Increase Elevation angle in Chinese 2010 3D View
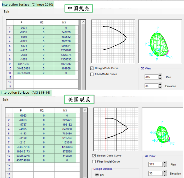 (x=160, y=84)
